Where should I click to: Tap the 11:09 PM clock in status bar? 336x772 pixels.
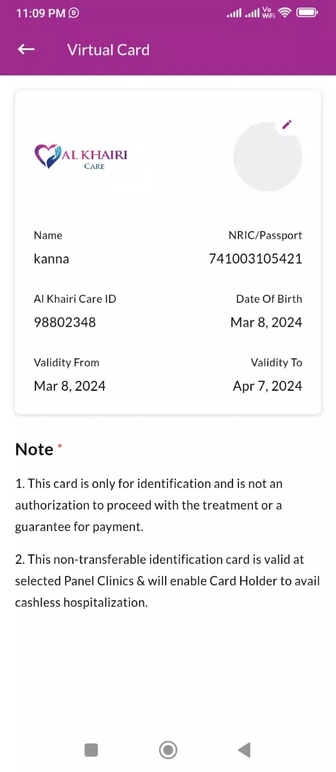(x=40, y=13)
